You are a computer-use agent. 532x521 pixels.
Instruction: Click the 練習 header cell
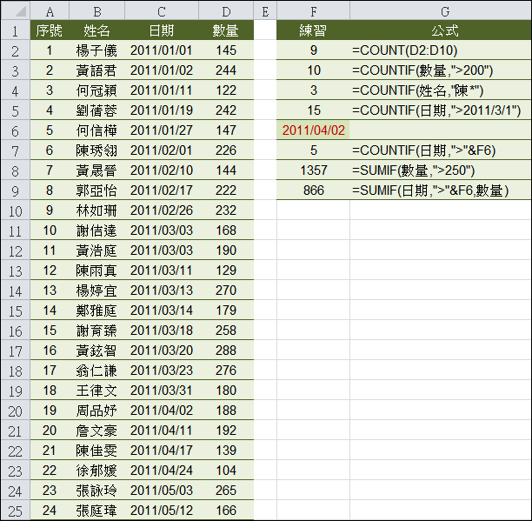tap(314, 30)
